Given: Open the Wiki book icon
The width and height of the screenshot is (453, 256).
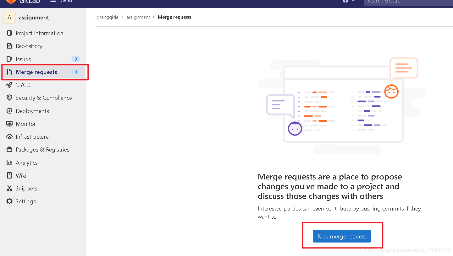Looking at the screenshot, I should pyautogui.click(x=9, y=175).
